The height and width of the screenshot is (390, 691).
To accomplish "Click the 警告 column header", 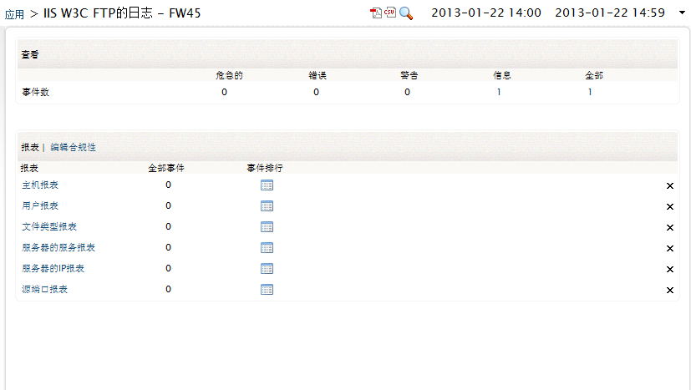I will 409,75.
